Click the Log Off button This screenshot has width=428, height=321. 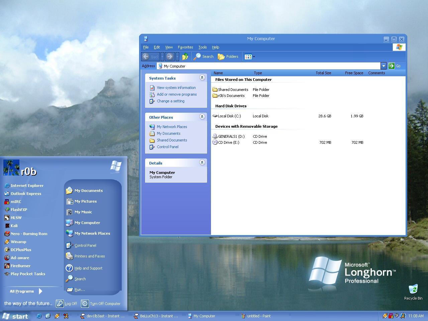click(x=67, y=304)
